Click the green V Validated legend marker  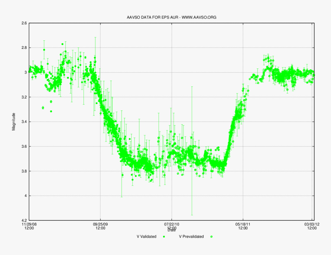pyautogui.click(x=164, y=237)
